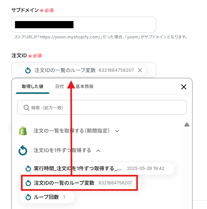Click loop icon next to 実行時間_注文ID item
This screenshot has width=207, height=209.
pos(28,168)
